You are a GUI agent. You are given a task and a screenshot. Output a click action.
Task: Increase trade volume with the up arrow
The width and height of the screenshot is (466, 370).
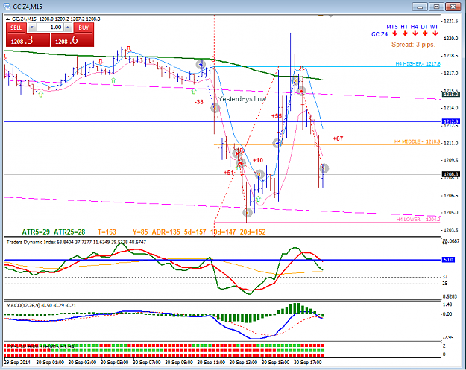(x=68, y=28)
